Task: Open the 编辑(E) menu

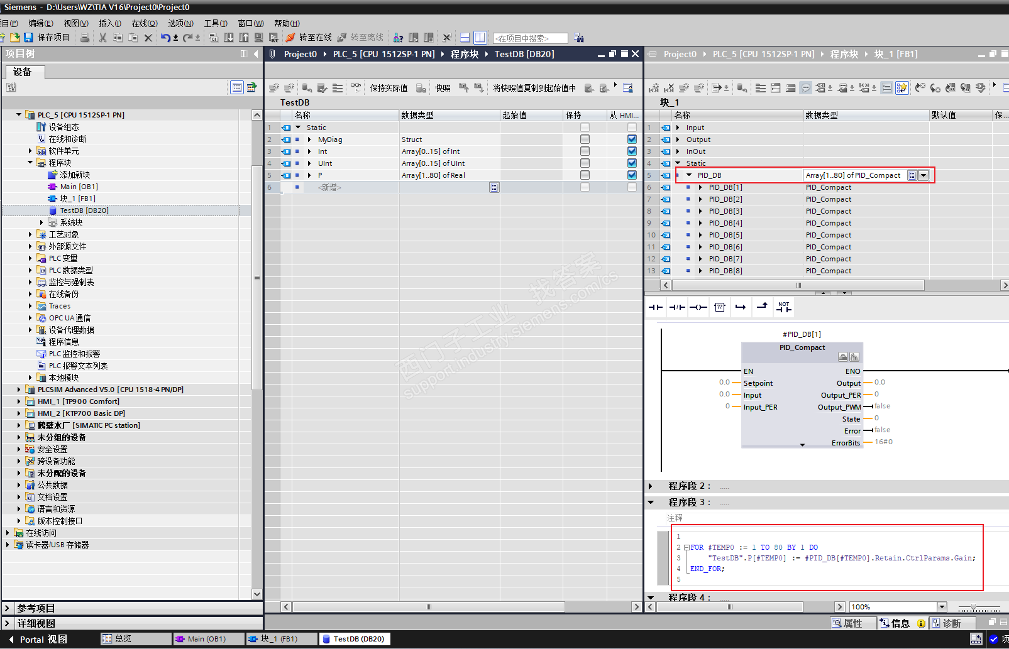Action: tap(41, 23)
